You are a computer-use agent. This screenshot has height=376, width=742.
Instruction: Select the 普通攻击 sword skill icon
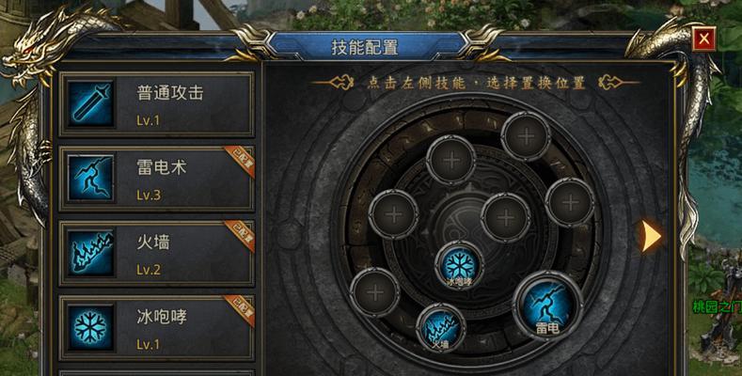tap(90, 103)
